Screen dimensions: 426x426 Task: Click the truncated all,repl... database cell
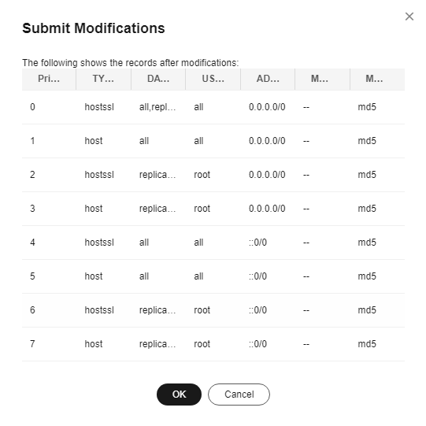(x=157, y=107)
